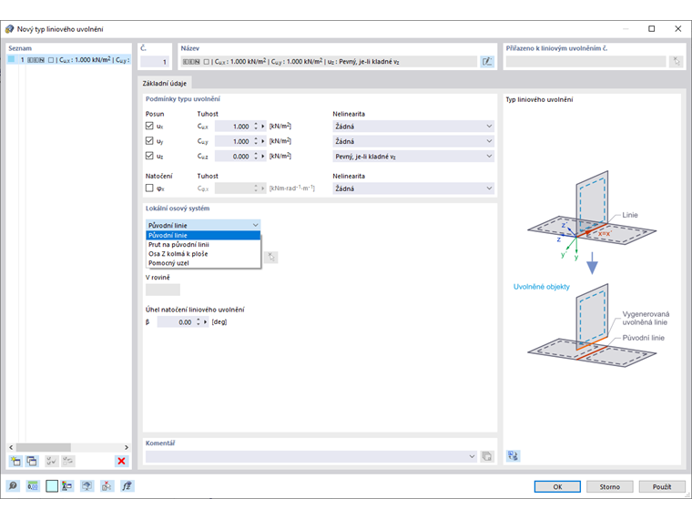This screenshot has width=692, height=519.
Task: Choose Osa Z kolmá k ploše option
Action: [203, 254]
